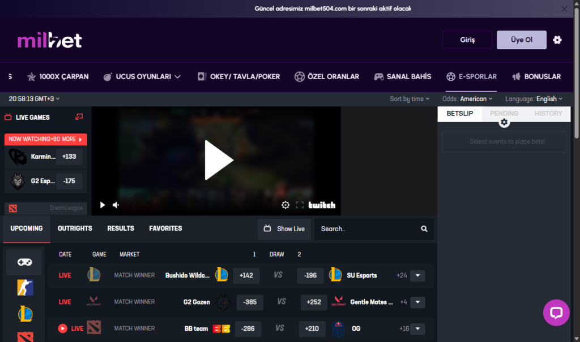
Task: Expand G2 Gozen vs Gentle Mates arrow
Action: tap(417, 302)
